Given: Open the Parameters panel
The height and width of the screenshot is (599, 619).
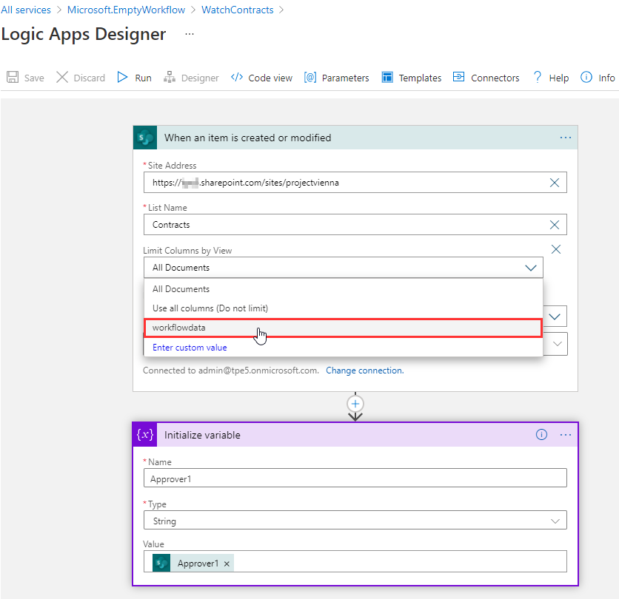Looking at the screenshot, I should (336, 78).
